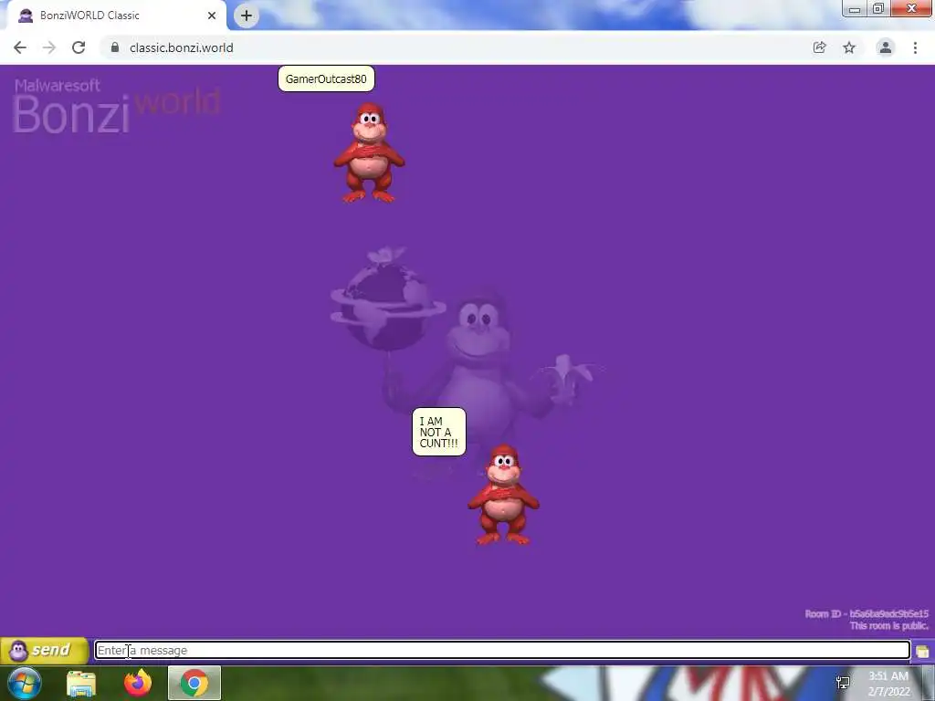This screenshot has width=935, height=701.
Task: View site info via the lock icon
Action: [x=114, y=47]
